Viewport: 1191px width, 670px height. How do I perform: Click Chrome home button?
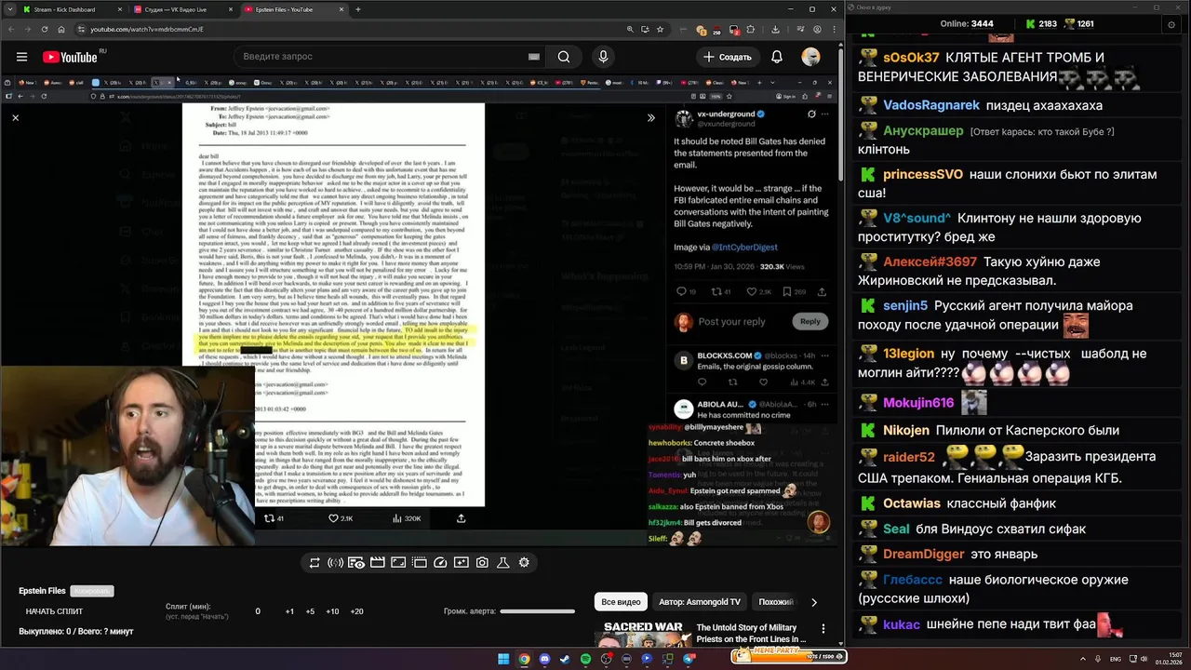click(x=62, y=29)
